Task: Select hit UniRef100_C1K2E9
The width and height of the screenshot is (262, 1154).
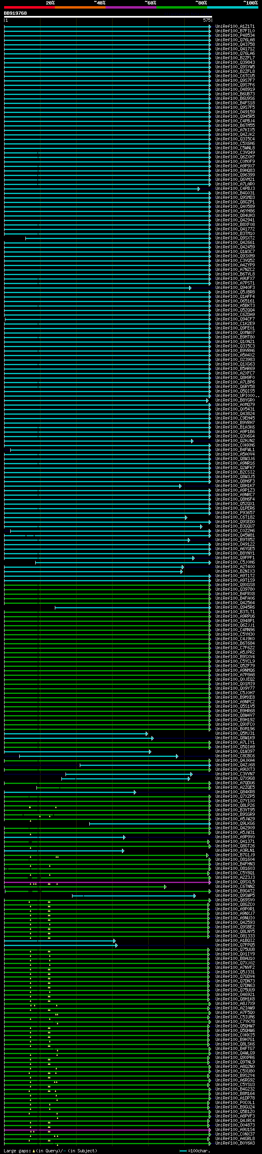Action: (235, 323)
